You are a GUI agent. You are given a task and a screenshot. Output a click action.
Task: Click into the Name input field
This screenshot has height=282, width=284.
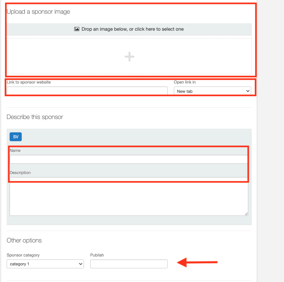click(x=129, y=159)
